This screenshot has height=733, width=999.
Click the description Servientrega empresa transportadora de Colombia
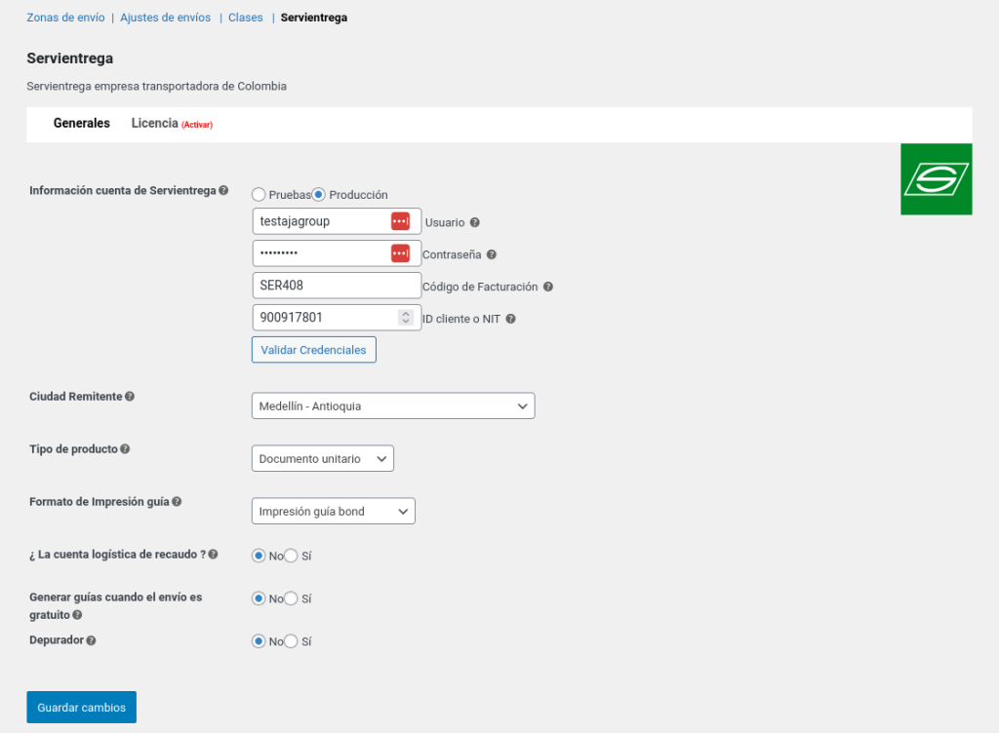pos(157,87)
